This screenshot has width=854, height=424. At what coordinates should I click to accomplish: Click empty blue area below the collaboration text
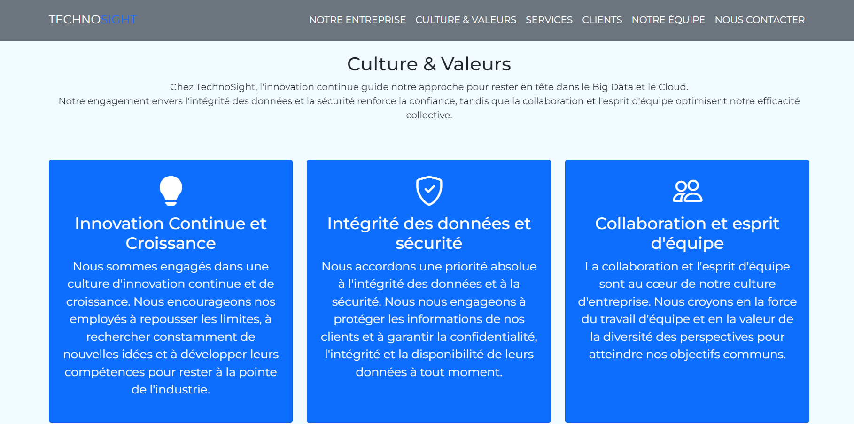click(x=687, y=394)
